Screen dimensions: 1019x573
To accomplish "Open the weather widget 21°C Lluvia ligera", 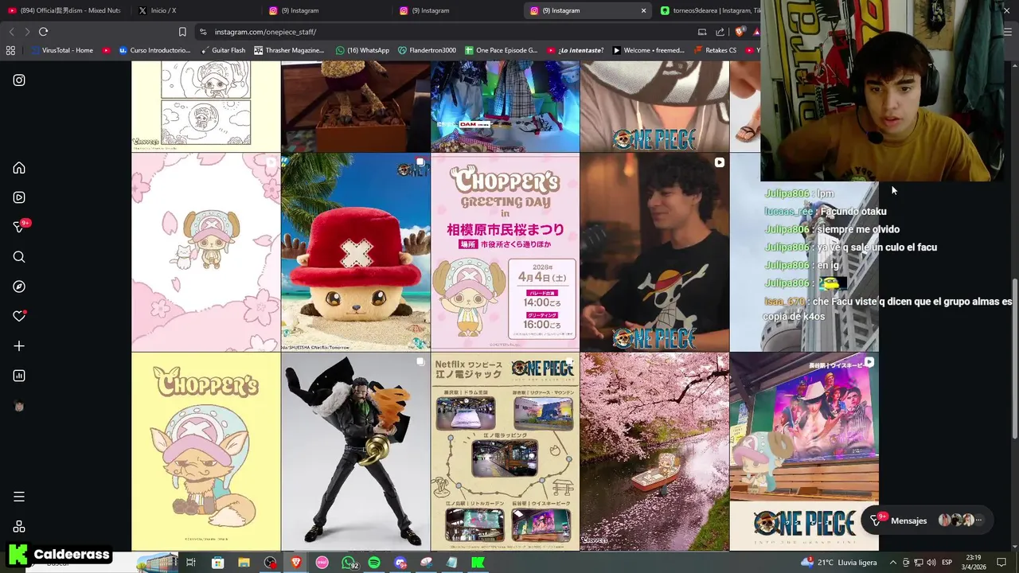I will coord(839,563).
